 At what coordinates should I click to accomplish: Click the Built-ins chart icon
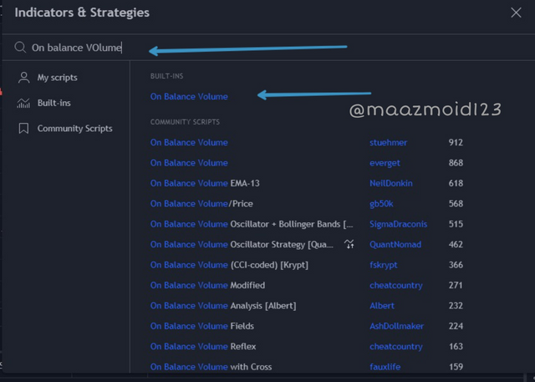pyautogui.click(x=23, y=103)
